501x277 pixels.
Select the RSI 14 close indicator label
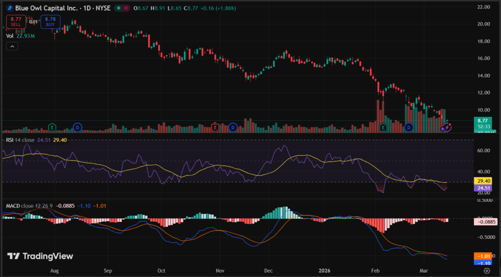21,140
